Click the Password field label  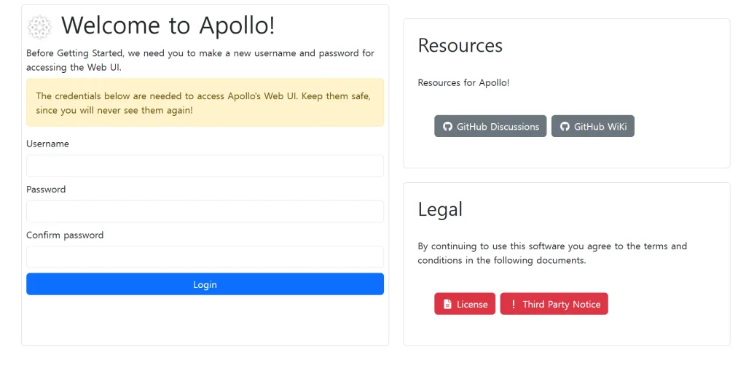[46, 190]
